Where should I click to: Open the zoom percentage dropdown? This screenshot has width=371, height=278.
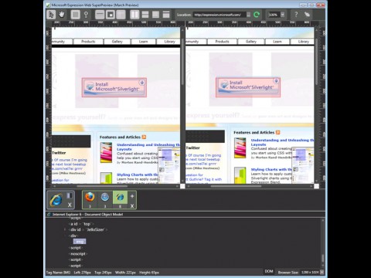pyautogui.click(x=283, y=15)
